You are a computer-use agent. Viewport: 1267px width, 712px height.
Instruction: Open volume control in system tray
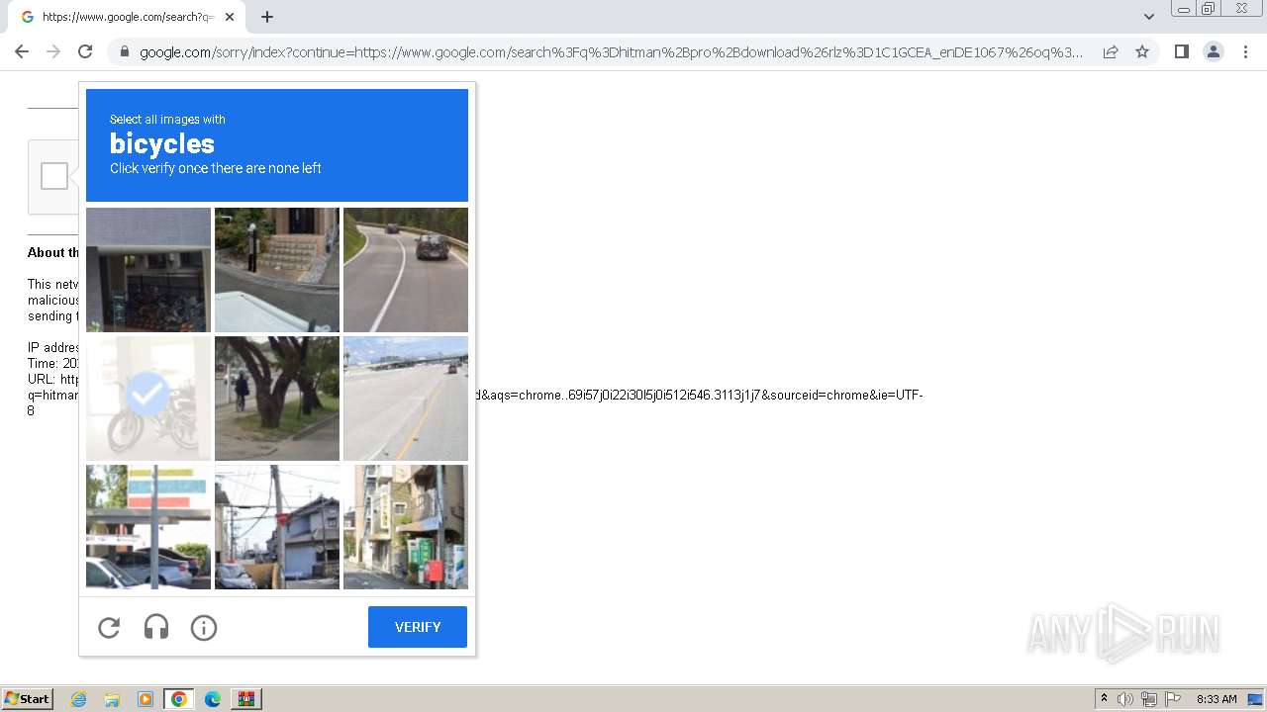1125,699
